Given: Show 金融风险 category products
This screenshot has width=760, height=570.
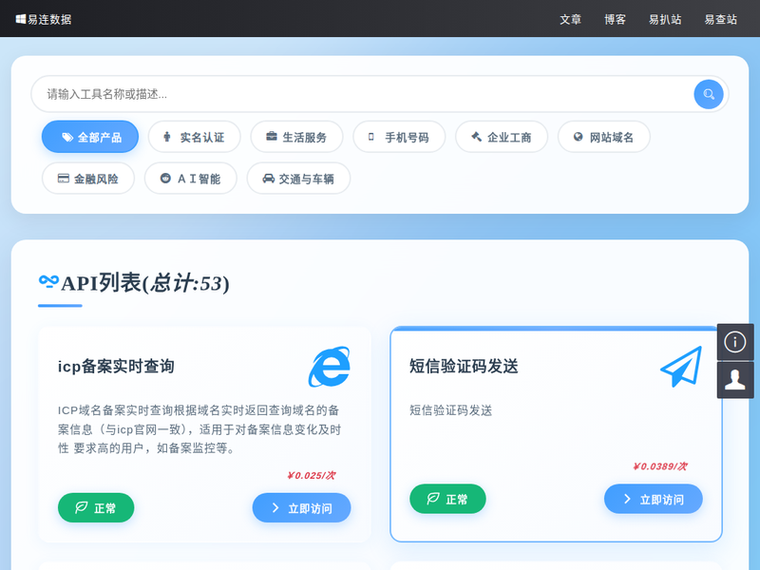Looking at the screenshot, I should tap(88, 179).
